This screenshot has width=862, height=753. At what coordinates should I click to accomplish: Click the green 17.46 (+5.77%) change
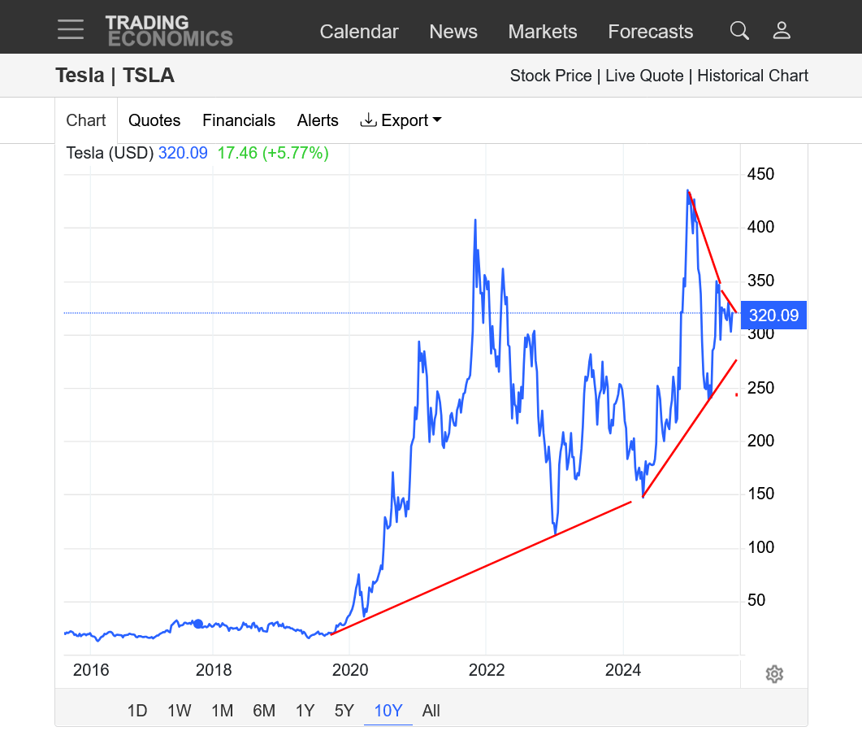(x=273, y=153)
